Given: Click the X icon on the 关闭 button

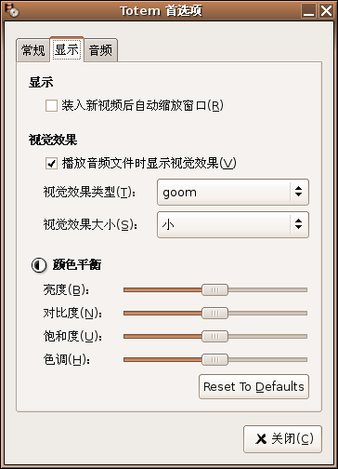Looking at the screenshot, I should 261,439.
